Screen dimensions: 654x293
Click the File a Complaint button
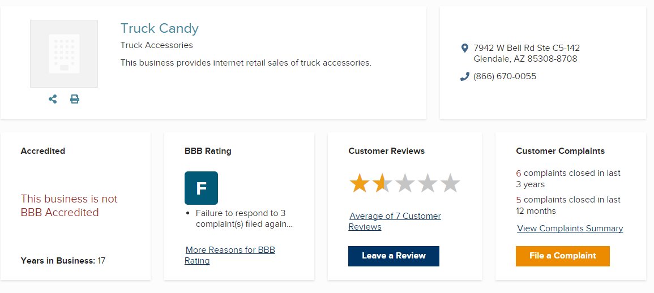tap(563, 256)
